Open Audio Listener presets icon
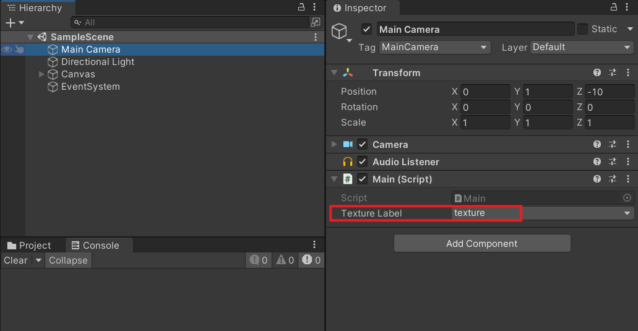638x331 pixels. click(x=613, y=161)
